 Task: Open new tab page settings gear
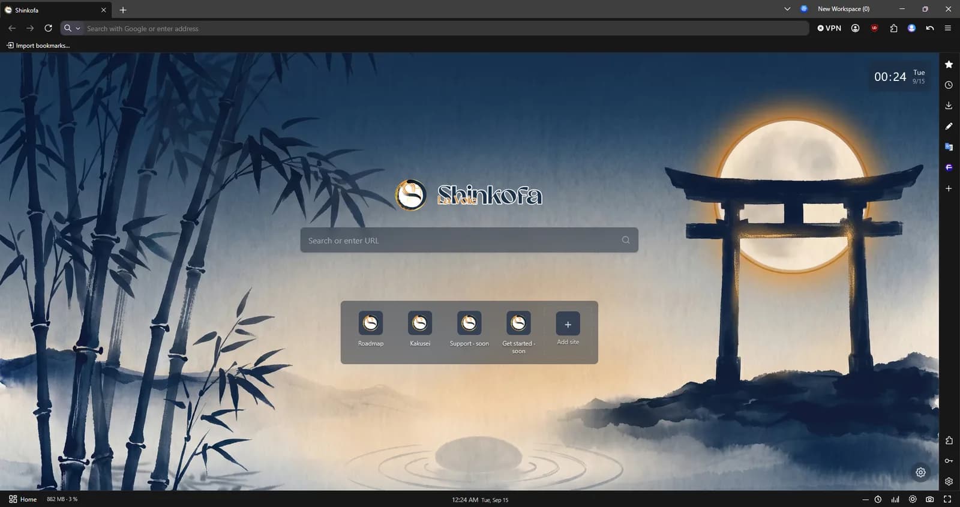point(920,472)
